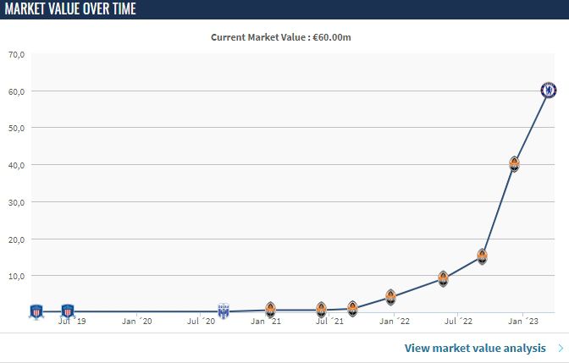Click the 30,0 y-axis label
The width and height of the screenshot is (569, 363).
(17, 202)
